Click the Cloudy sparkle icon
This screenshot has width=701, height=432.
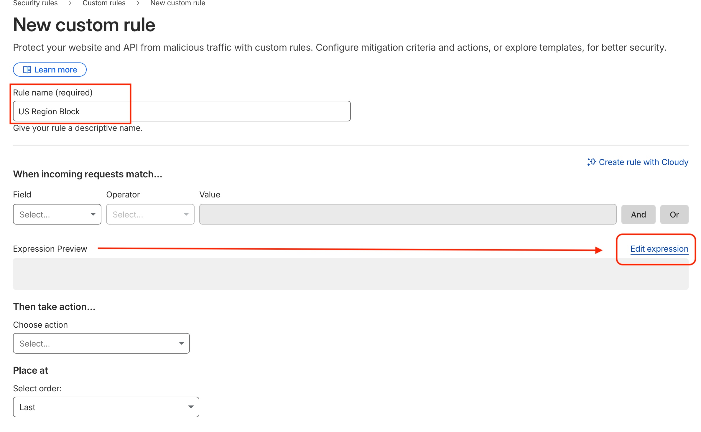pyautogui.click(x=592, y=162)
